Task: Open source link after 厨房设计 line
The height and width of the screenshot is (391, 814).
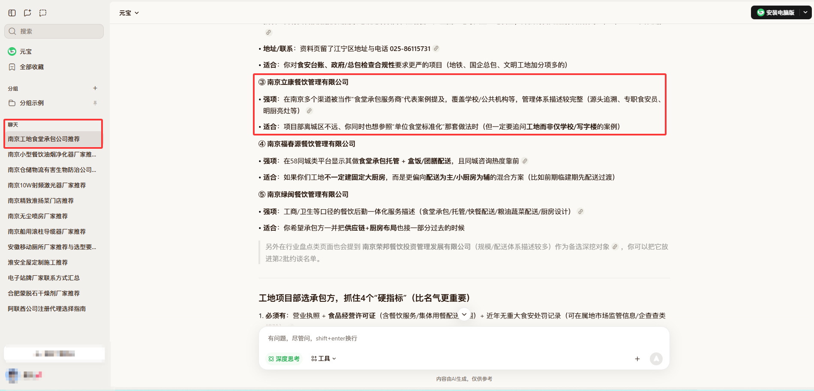Action: 580,212
